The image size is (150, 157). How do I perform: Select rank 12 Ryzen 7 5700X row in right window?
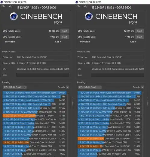(x=109, y=135)
